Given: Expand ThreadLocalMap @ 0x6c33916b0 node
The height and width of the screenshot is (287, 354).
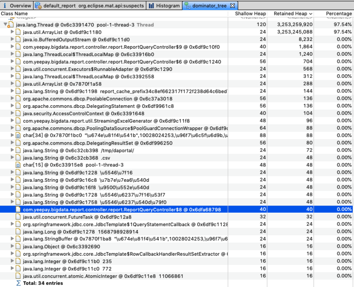Looking at the screenshot, I should pyautogui.click(x=12, y=54).
